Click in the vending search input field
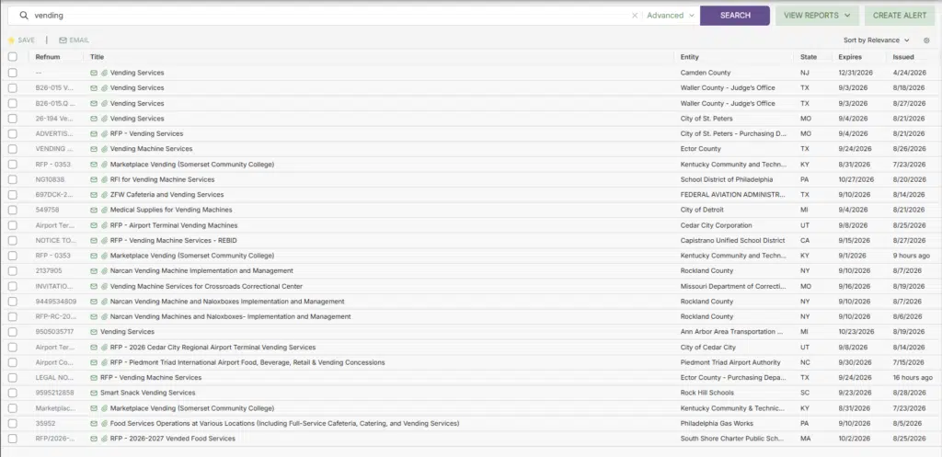942x457 pixels. (330, 16)
